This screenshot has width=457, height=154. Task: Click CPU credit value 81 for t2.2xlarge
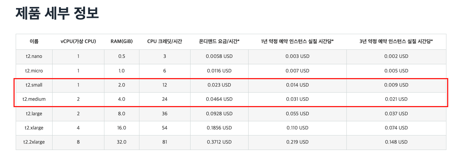(165, 142)
